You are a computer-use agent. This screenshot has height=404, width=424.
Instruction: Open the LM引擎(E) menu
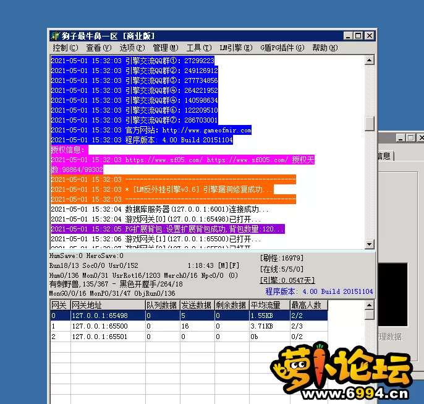[x=236, y=48]
